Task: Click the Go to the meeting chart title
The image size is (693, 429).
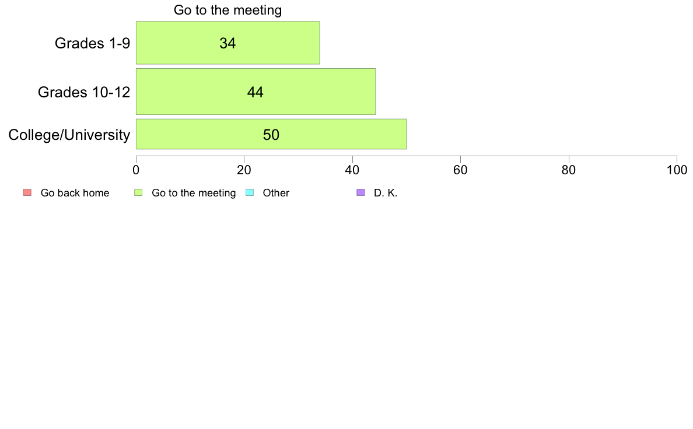Action: (228, 10)
